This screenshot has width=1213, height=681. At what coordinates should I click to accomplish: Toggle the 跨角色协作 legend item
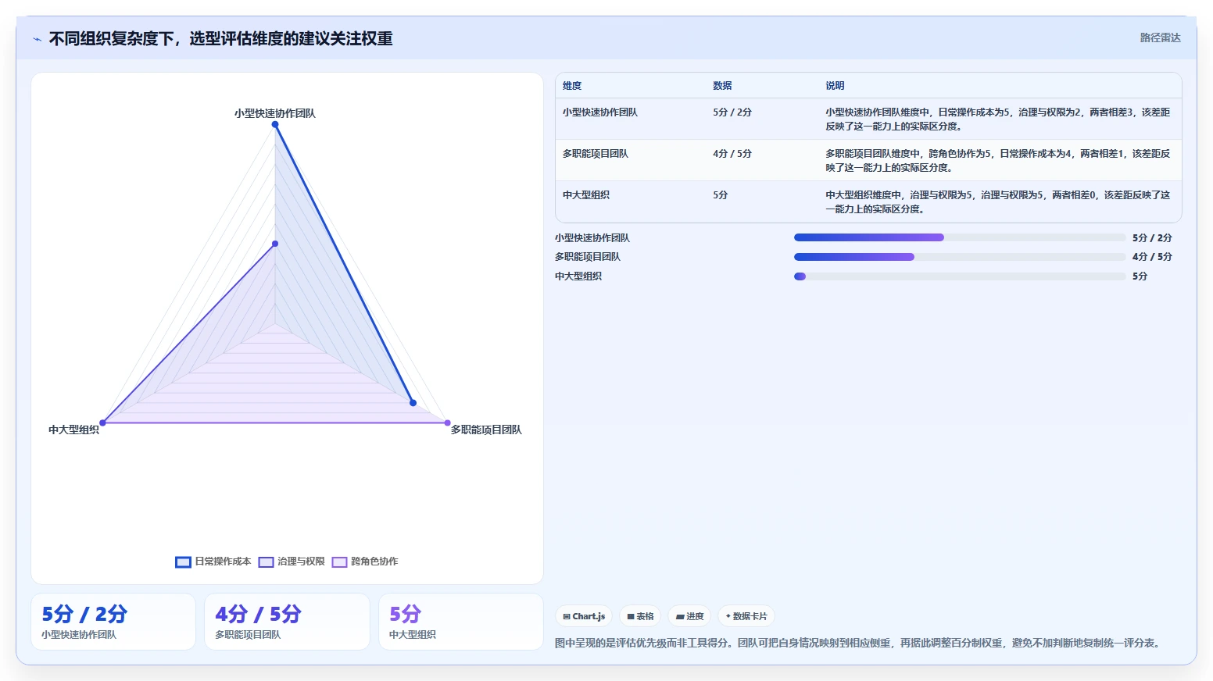365,562
